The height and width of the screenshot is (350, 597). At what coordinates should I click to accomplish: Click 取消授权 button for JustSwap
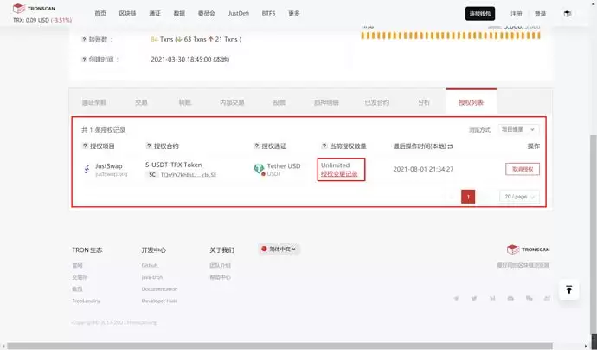[x=523, y=169]
